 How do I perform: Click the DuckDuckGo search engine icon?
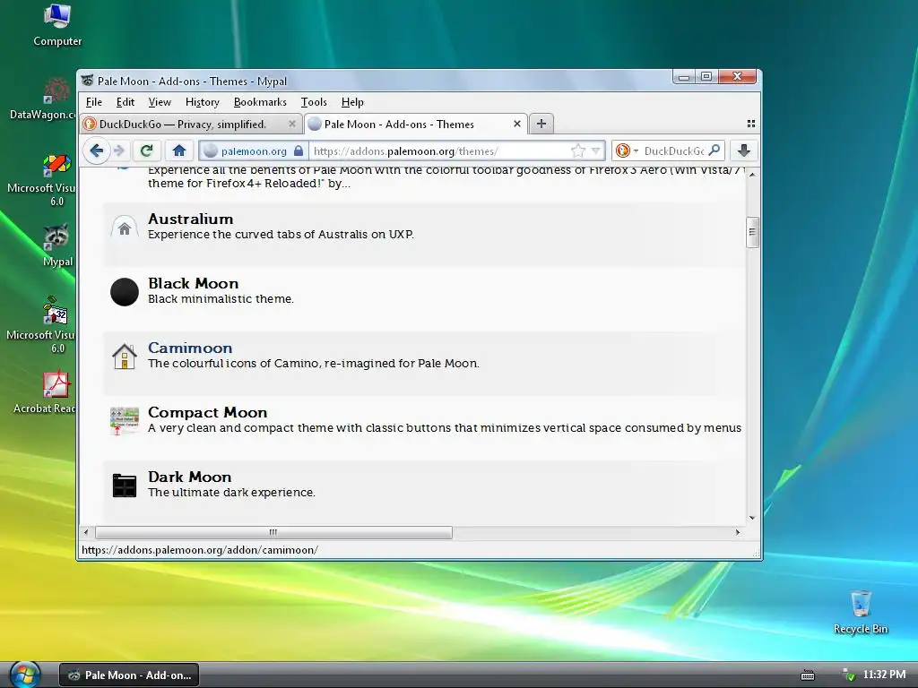click(x=622, y=150)
